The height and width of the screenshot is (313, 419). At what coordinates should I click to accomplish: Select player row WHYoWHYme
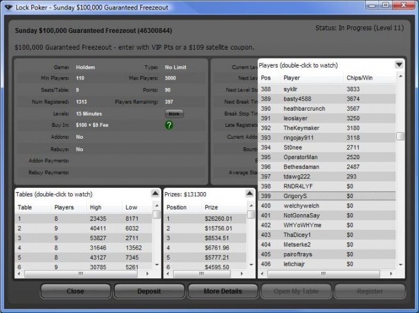[327, 225]
